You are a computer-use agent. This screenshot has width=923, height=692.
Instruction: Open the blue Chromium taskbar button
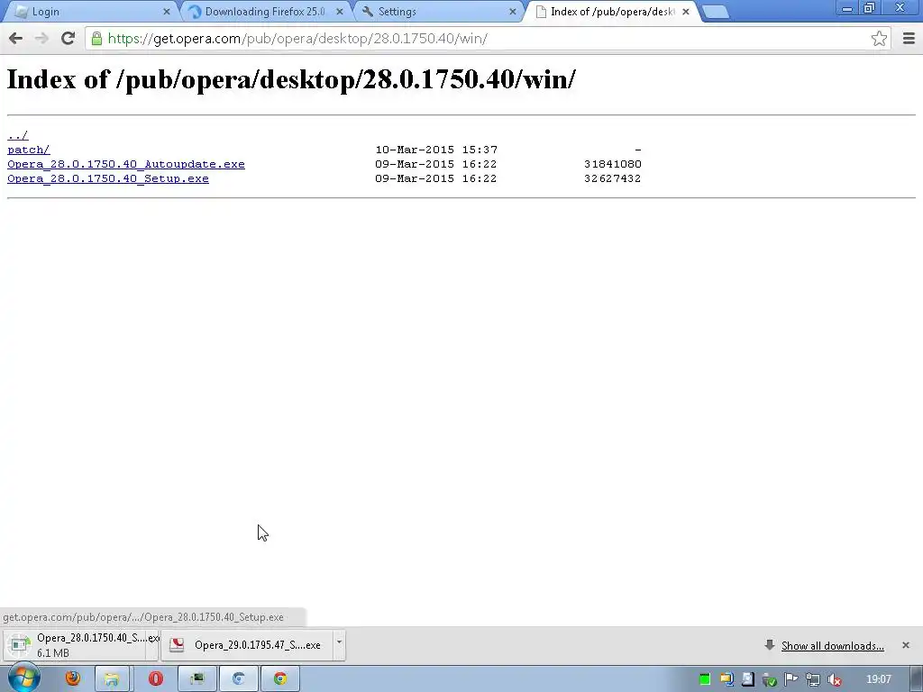[238, 679]
